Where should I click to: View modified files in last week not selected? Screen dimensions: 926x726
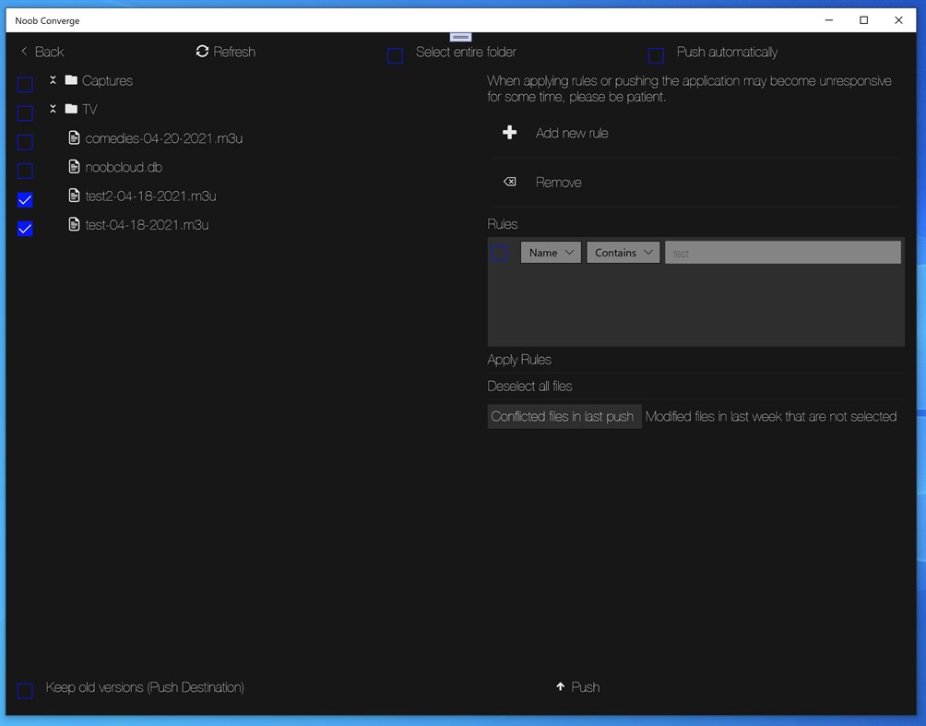click(x=772, y=416)
